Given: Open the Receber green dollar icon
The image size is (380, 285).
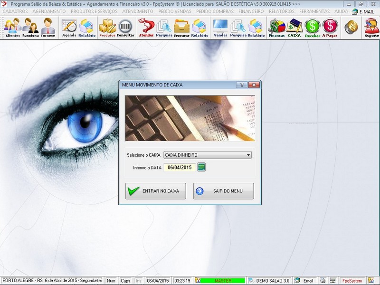Looking at the screenshot, I should pos(313,28).
